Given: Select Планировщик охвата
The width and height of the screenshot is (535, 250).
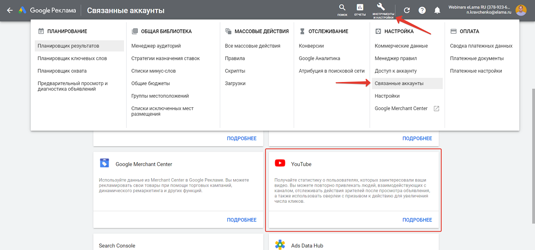Looking at the screenshot, I should pos(62,71).
